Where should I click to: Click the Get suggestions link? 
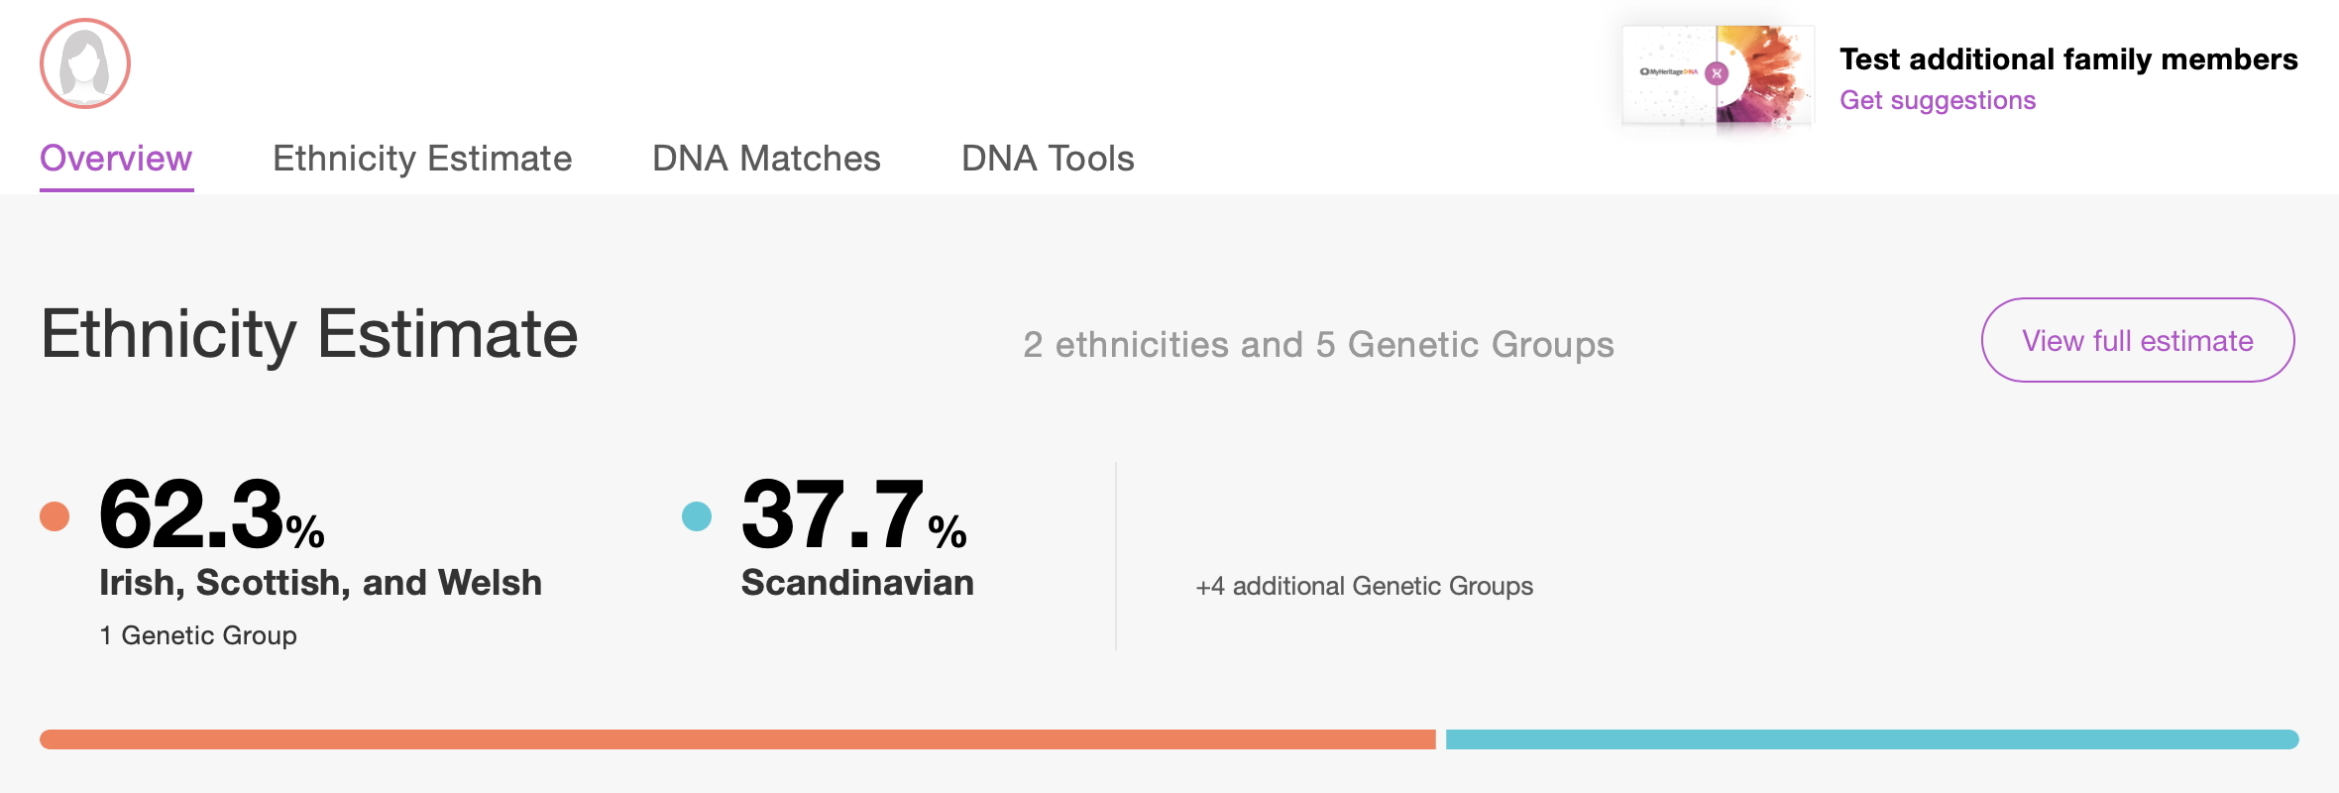click(1938, 100)
